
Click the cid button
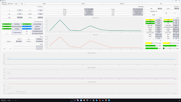(x=20, y=10)
